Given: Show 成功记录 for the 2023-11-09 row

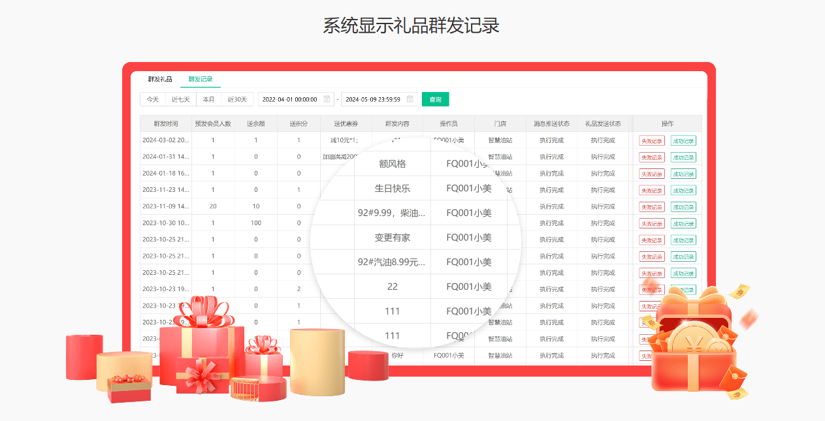Looking at the screenshot, I should 683,207.
